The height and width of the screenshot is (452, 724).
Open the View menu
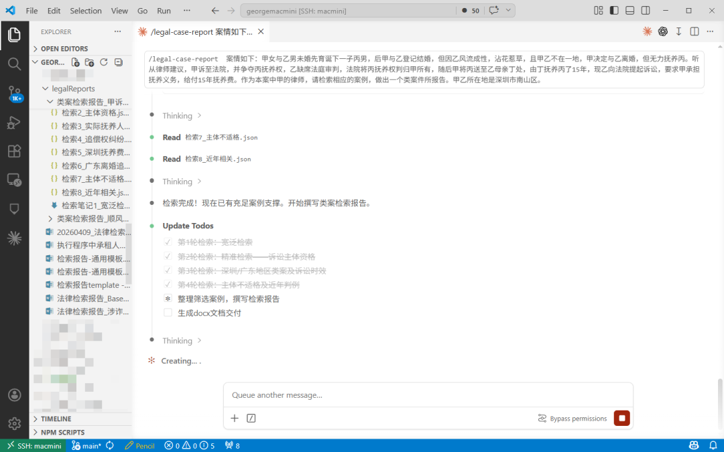point(119,11)
